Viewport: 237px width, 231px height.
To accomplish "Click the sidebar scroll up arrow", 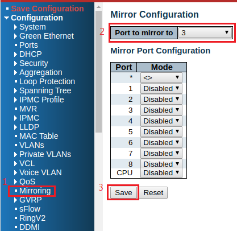I will pos(98,7).
